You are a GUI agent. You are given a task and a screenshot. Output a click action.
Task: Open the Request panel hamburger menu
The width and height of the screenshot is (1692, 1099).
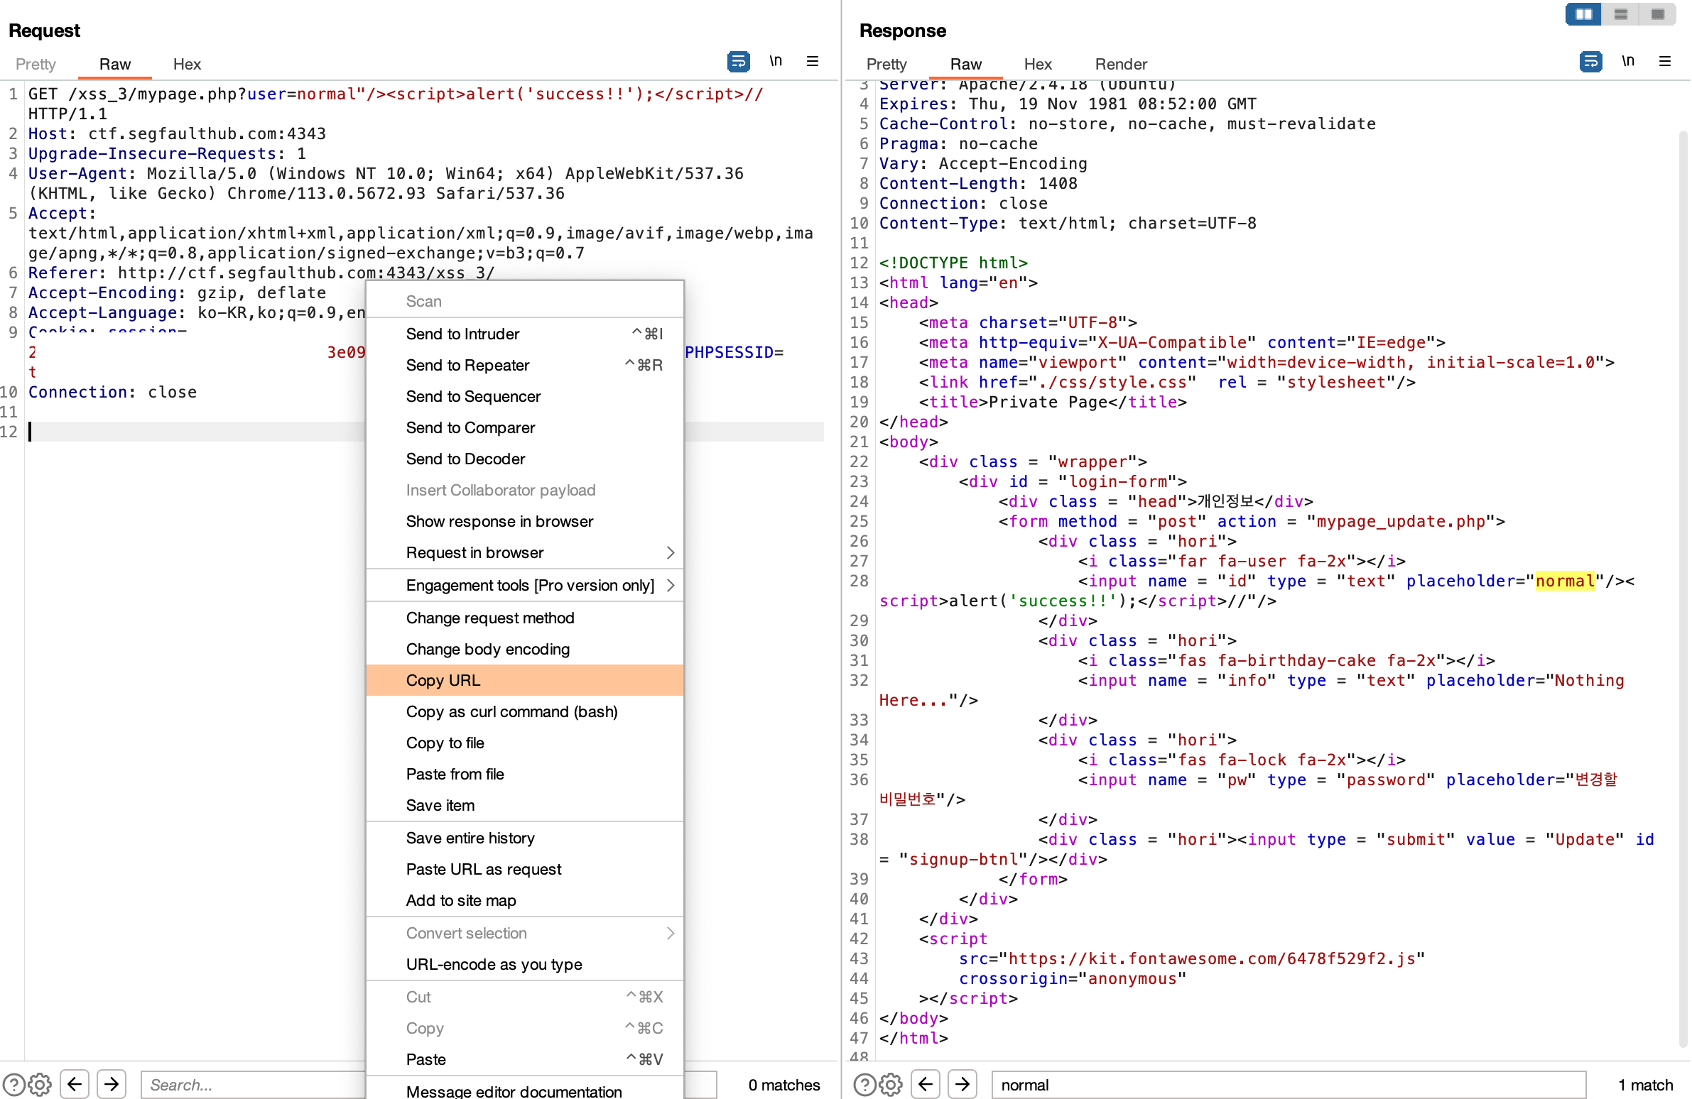click(x=813, y=62)
